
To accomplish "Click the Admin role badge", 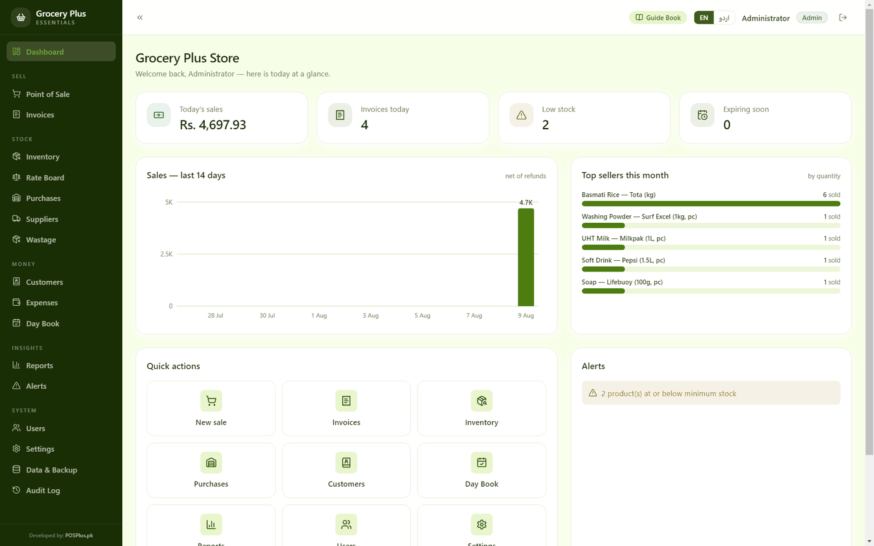I will (x=812, y=17).
